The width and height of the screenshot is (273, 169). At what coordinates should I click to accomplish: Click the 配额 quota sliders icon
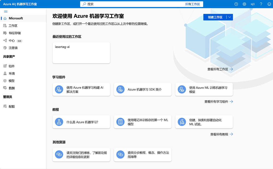click(5, 106)
